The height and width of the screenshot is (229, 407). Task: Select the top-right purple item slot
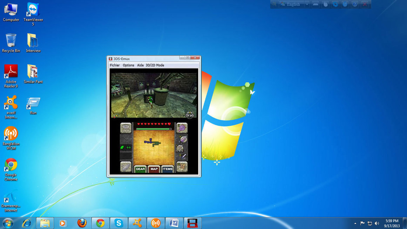tap(182, 128)
